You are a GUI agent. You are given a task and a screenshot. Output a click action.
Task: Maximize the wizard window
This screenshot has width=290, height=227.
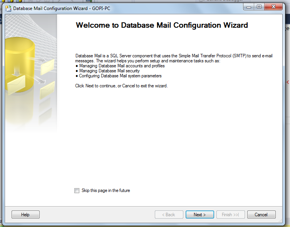[x=259, y=7]
